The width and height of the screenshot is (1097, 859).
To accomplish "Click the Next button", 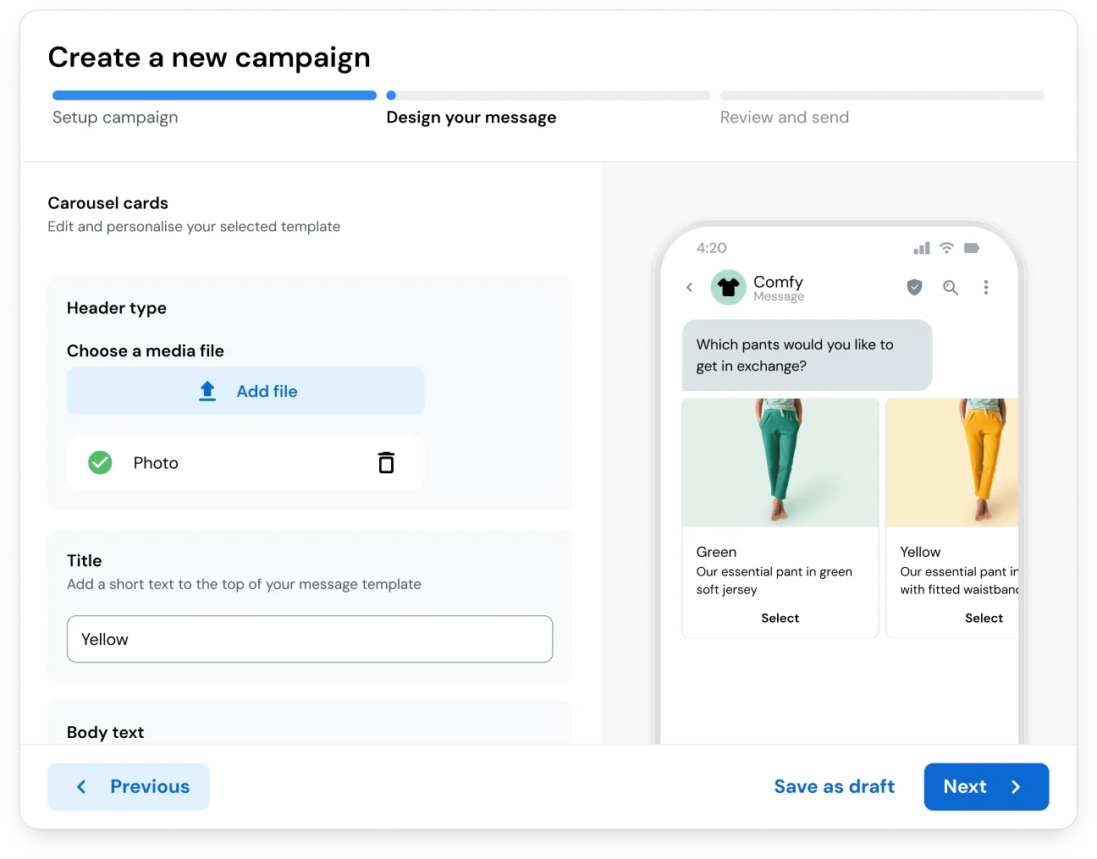I will pyautogui.click(x=986, y=786).
